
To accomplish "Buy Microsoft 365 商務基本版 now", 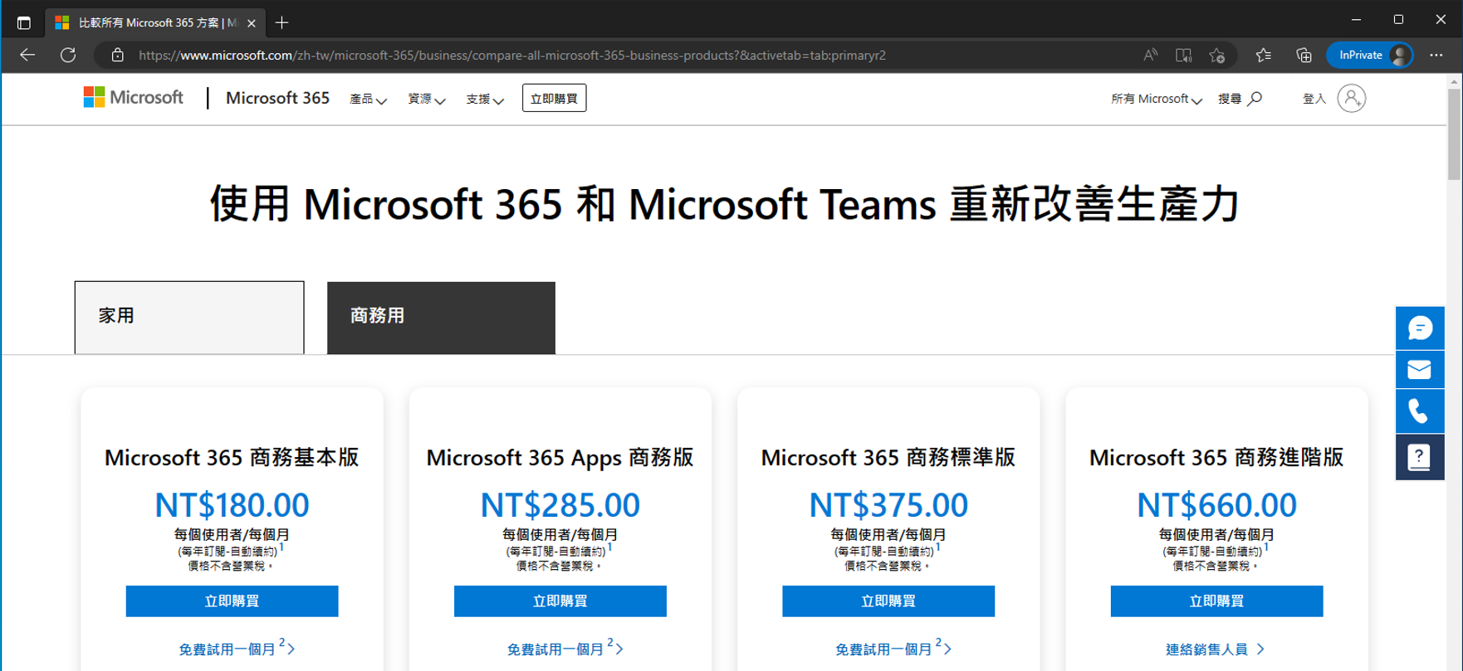I will tap(232, 601).
